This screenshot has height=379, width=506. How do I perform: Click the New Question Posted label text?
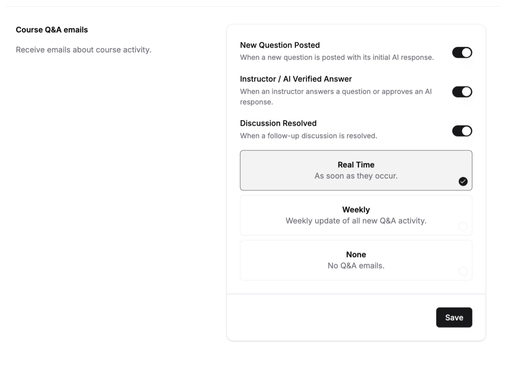280,45
